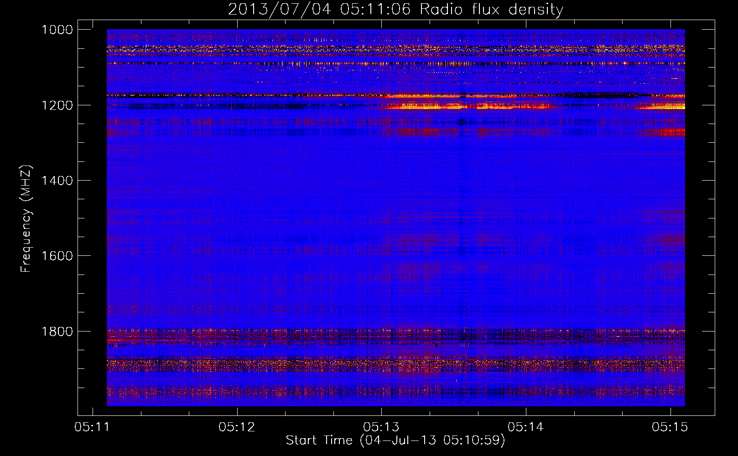Click the 'Start Time (04-Jul-13 05:10:59)' axis label
Viewport: 738px width, 456px height.
pyautogui.click(x=395, y=440)
